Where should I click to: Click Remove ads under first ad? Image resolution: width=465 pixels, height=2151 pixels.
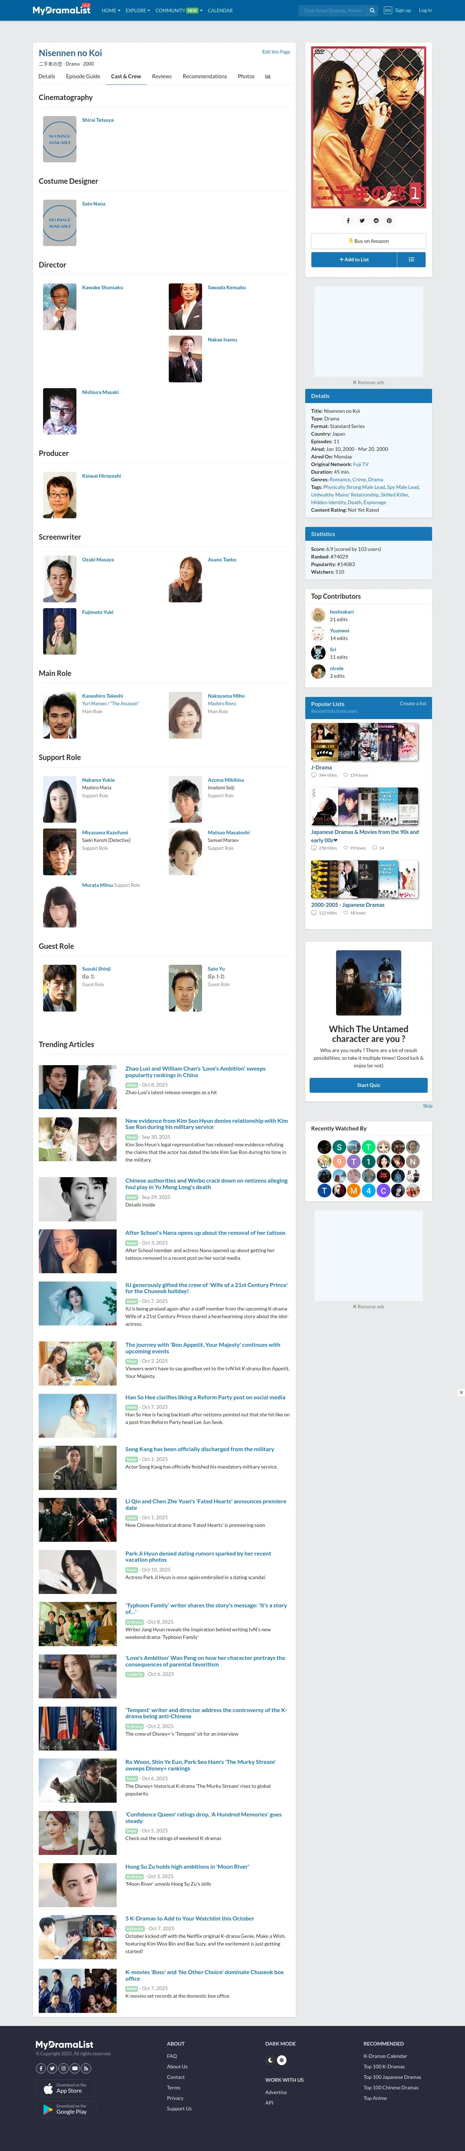[x=368, y=382]
